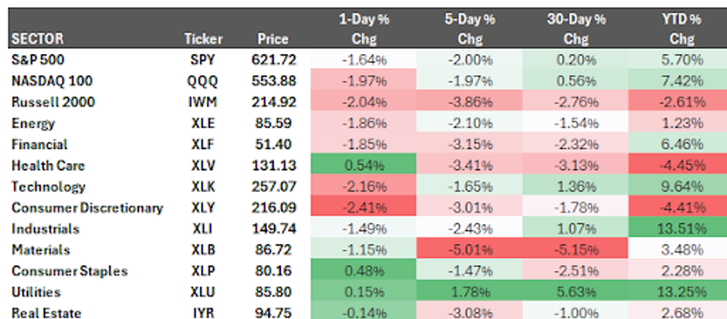Click the Materials -5.01% cell
Screen dimensions: 727x319
470,250
